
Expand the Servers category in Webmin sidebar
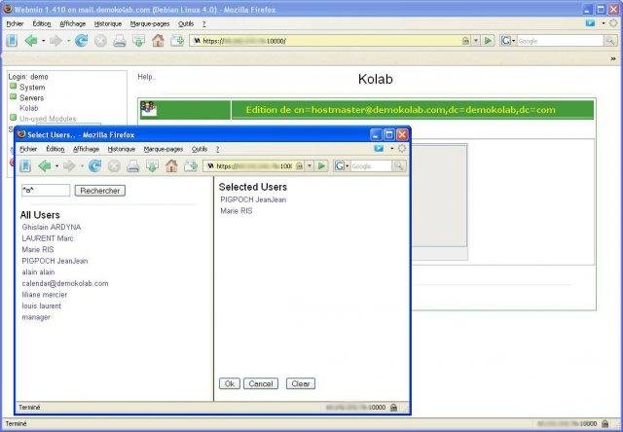coord(13,96)
